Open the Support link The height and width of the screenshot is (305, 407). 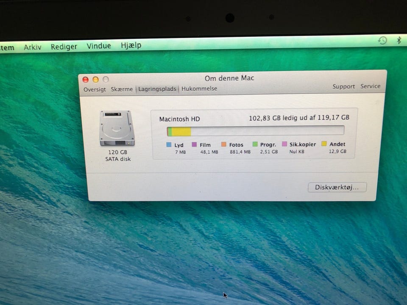[x=344, y=86]
